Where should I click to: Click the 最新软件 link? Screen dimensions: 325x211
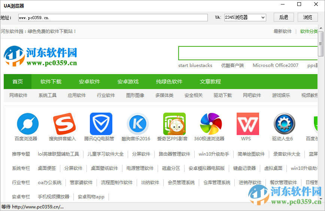(x=283, y=31)
